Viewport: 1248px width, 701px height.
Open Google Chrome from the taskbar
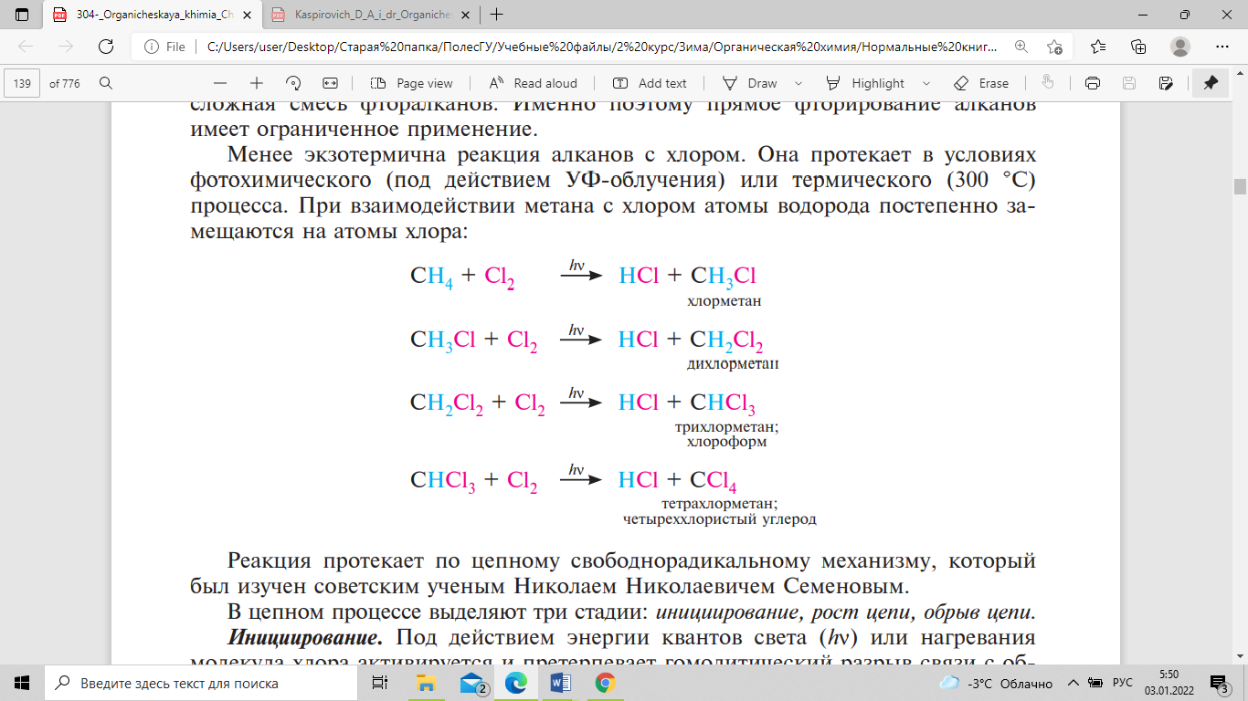coord(604,683)
